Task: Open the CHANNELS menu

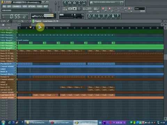Action: pyautogui.click(x=17, y=6)
